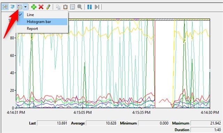Click the 4:15:05 PM time axis label
This screenshot has height=133, width=223.
(83, 113)
